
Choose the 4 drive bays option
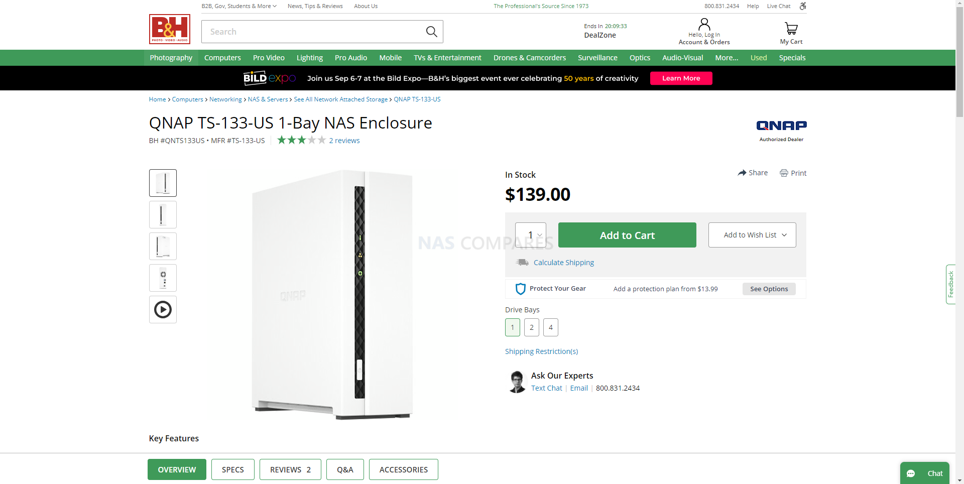point(551,327)
